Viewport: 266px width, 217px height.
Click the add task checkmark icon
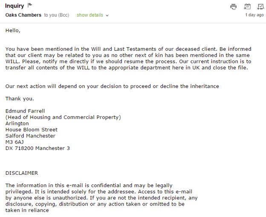[260, 7]
